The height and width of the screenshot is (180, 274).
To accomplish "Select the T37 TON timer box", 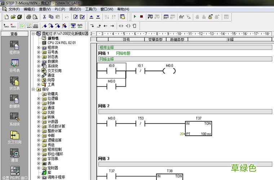I will click(x=199, y=129).
